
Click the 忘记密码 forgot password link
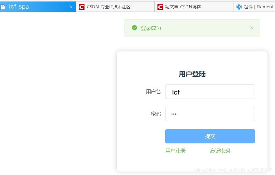[x=220, y=151]
